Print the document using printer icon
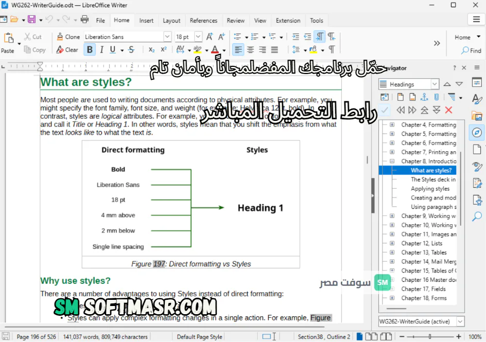Screen dimensions: 486x342 [x=84, y=20]
